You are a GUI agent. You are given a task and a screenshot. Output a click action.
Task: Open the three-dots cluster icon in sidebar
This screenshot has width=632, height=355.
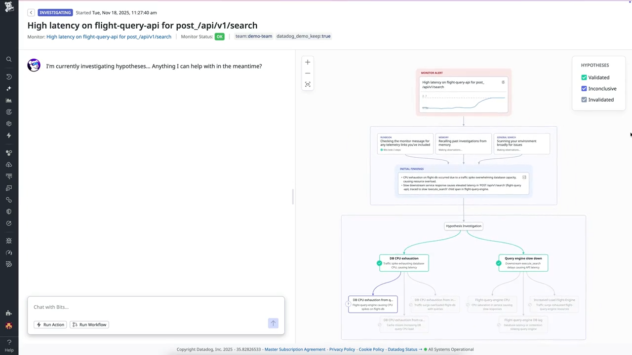coord(9,153)
